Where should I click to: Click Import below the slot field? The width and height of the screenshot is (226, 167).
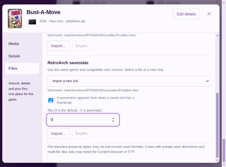click(59, 133)
